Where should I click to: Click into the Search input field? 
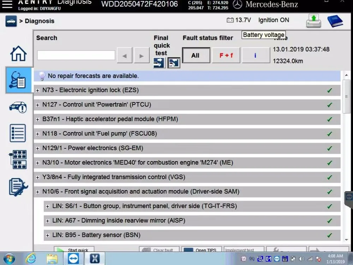click(76, 55)
